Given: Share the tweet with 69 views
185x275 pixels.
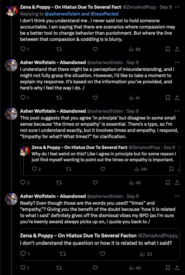Looking at the screenshot, I should pyautogui.click(x=177, y=49).
